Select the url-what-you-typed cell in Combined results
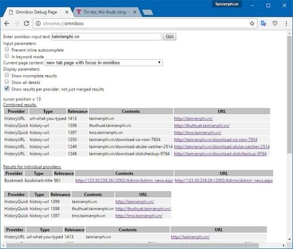The width and height of the screenshot is (293, 249). pos(48,119)
